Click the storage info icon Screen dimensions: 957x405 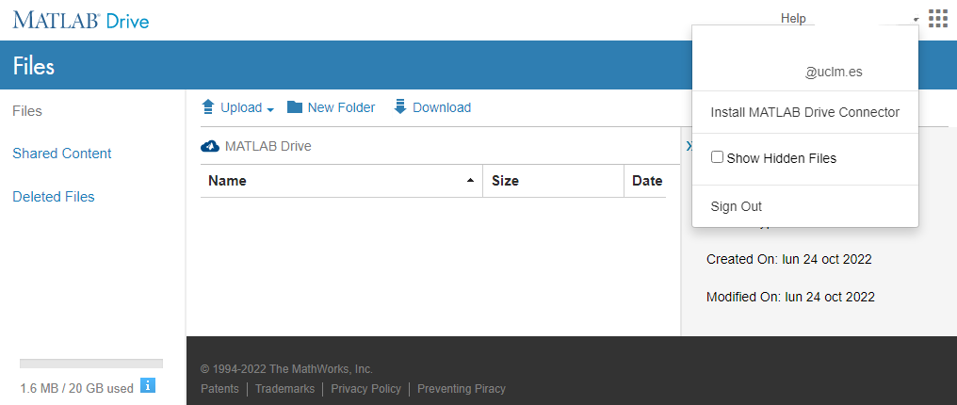tap(147, 385)
